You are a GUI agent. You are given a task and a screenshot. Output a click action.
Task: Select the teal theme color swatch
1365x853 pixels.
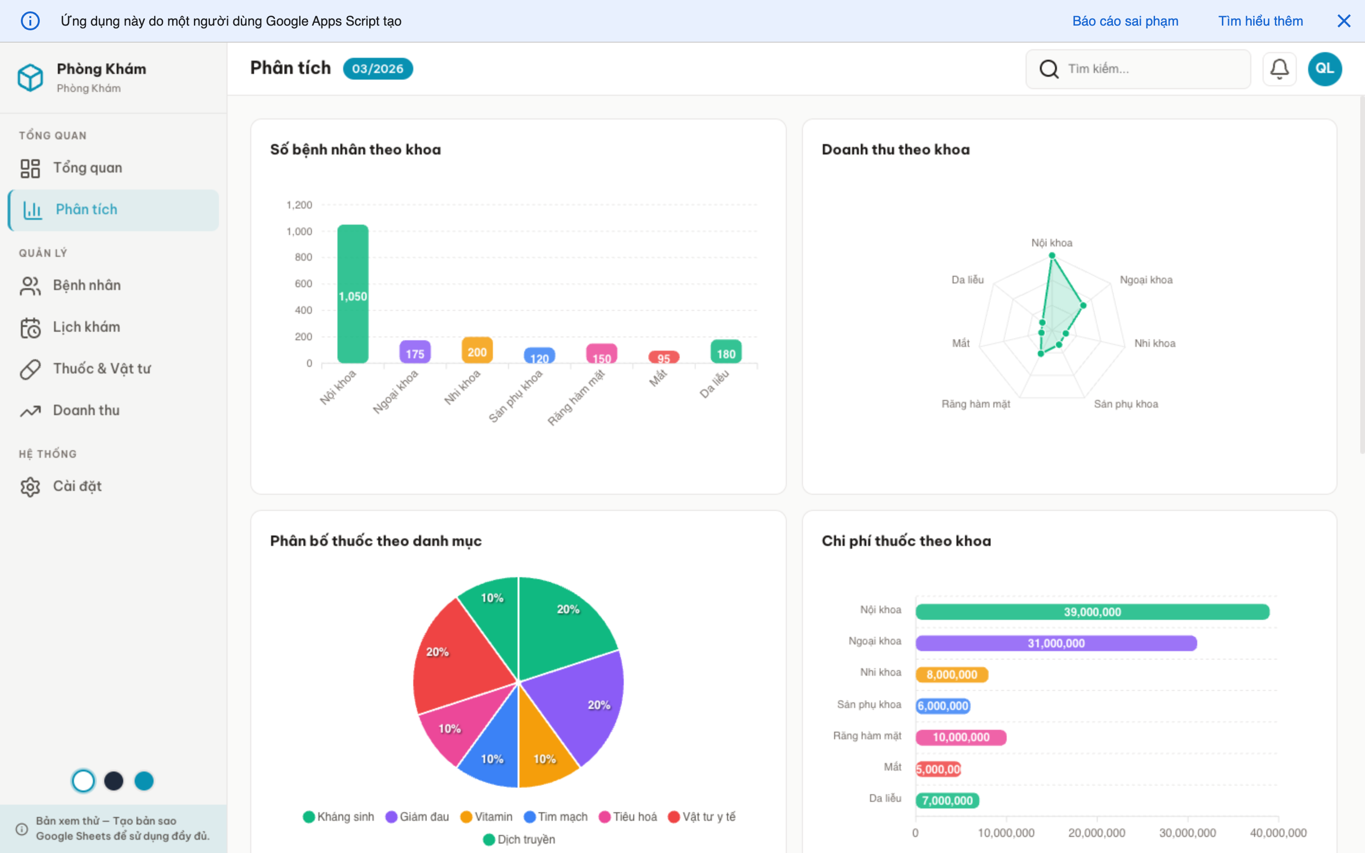click(x=144, y=781)
